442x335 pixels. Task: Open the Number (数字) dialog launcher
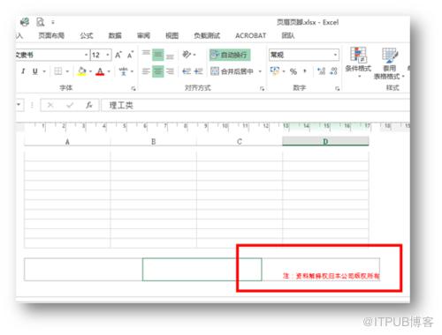(338, 88)
